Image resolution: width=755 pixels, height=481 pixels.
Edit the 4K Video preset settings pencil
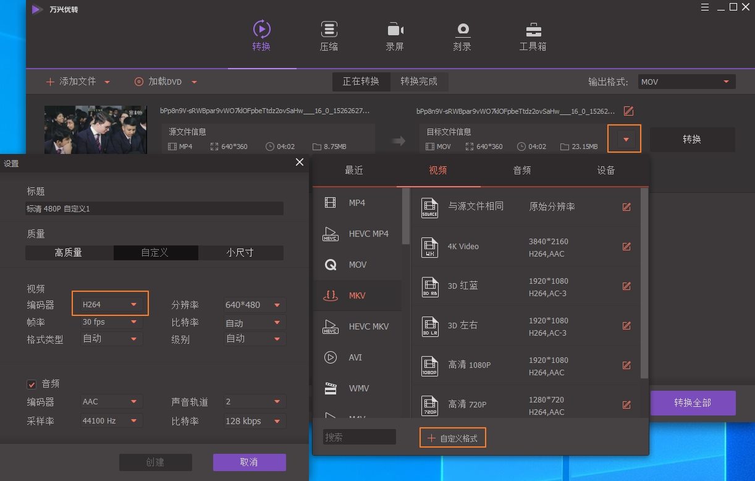click(x=626, y=246)
